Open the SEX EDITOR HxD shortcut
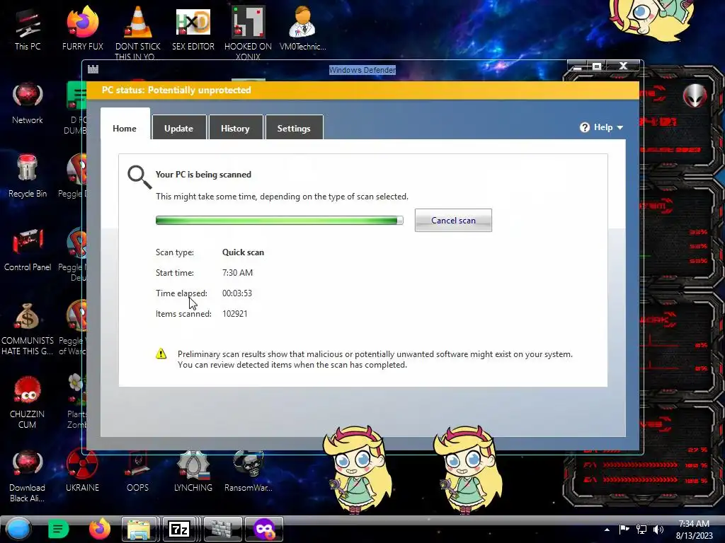This screenshot has height=543, width=725. pyautogui.click(x=193, y=29)
